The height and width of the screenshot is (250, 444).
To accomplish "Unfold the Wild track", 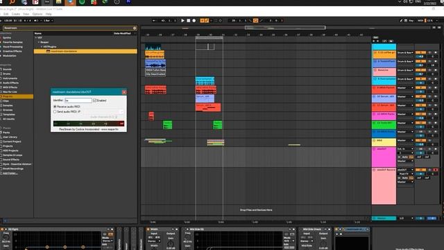I will click(375, 140).
